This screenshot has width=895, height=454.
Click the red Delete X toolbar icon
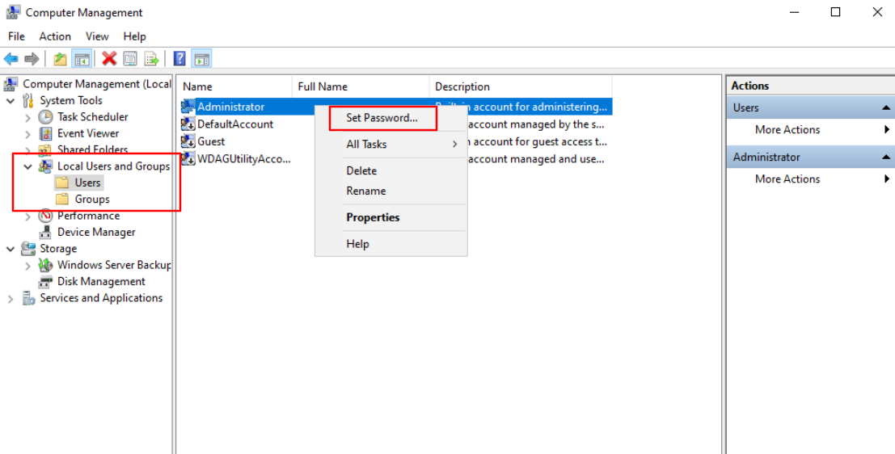(x=109, y=59)
